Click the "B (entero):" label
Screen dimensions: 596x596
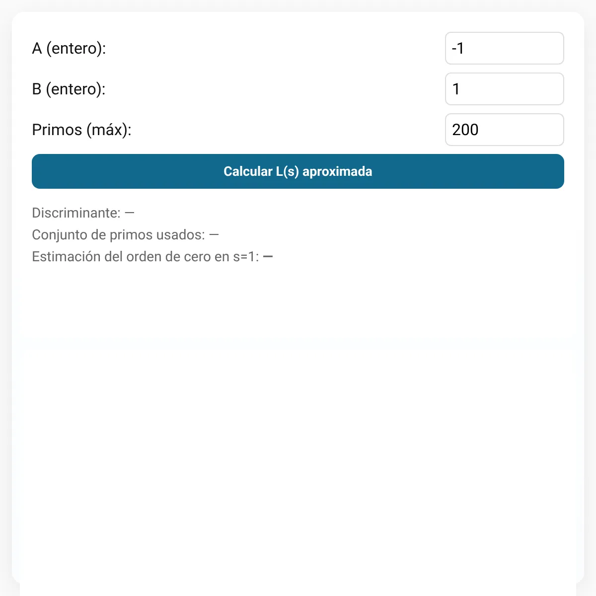point(69,89)
